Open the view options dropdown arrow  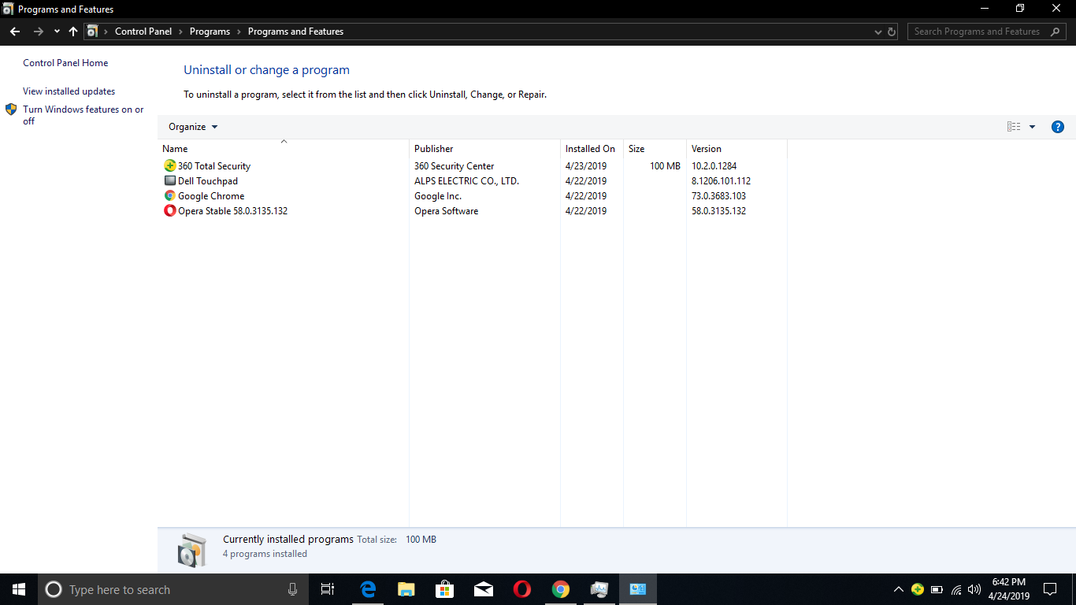(x=1032, y=127)
